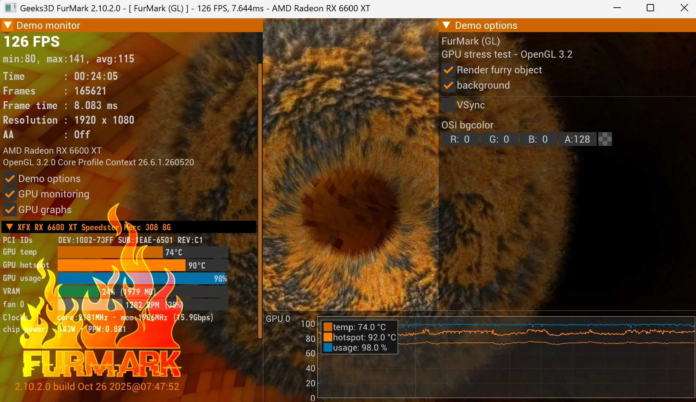Collapse the Demo monitor panel
This screenshot has width=696, height=402.
(8, 25)
